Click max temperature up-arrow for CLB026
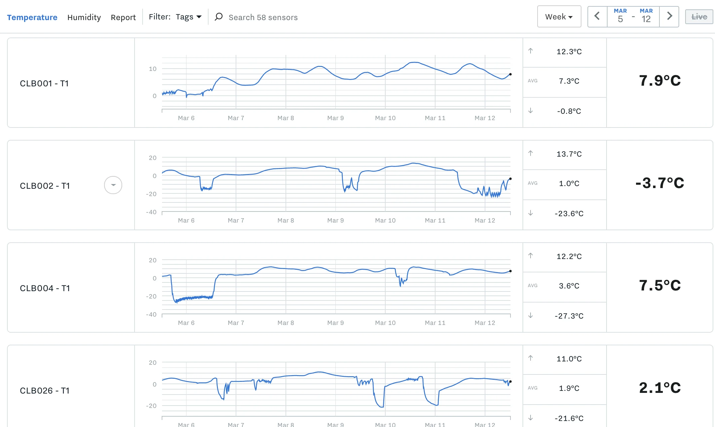 pos(531,358)
